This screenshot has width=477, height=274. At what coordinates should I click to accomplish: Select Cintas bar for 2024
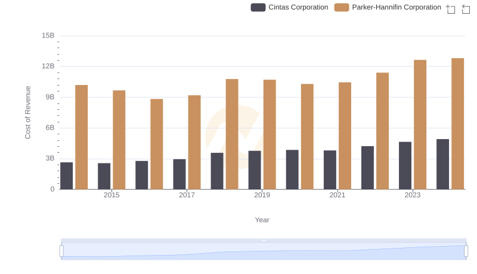[x=442, y=164]
